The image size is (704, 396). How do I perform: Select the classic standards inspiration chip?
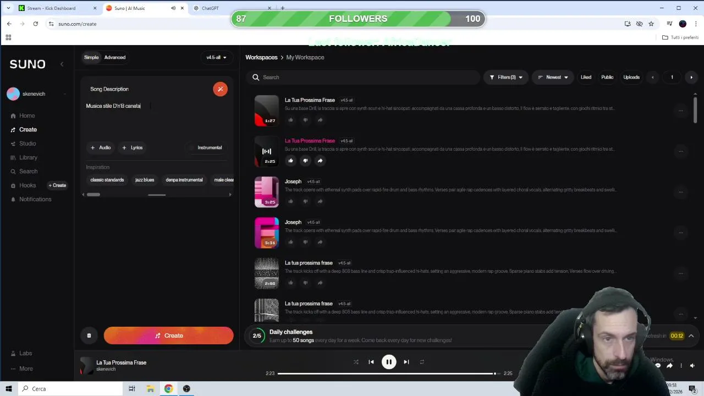pos(107,180)
